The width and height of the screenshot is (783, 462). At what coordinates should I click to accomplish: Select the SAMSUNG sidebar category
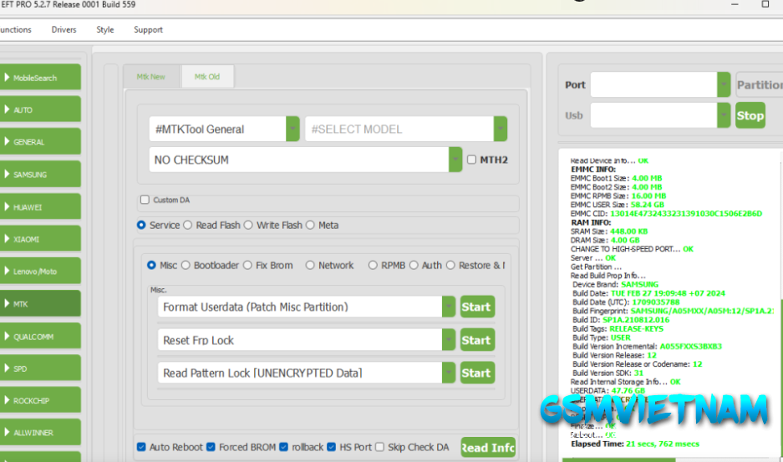click(41, 175)
